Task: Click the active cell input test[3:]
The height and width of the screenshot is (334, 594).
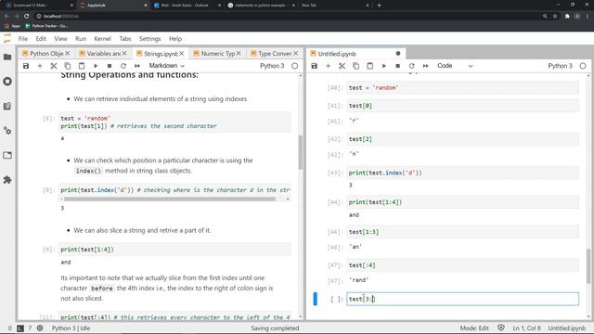Action: click(462, 299)
